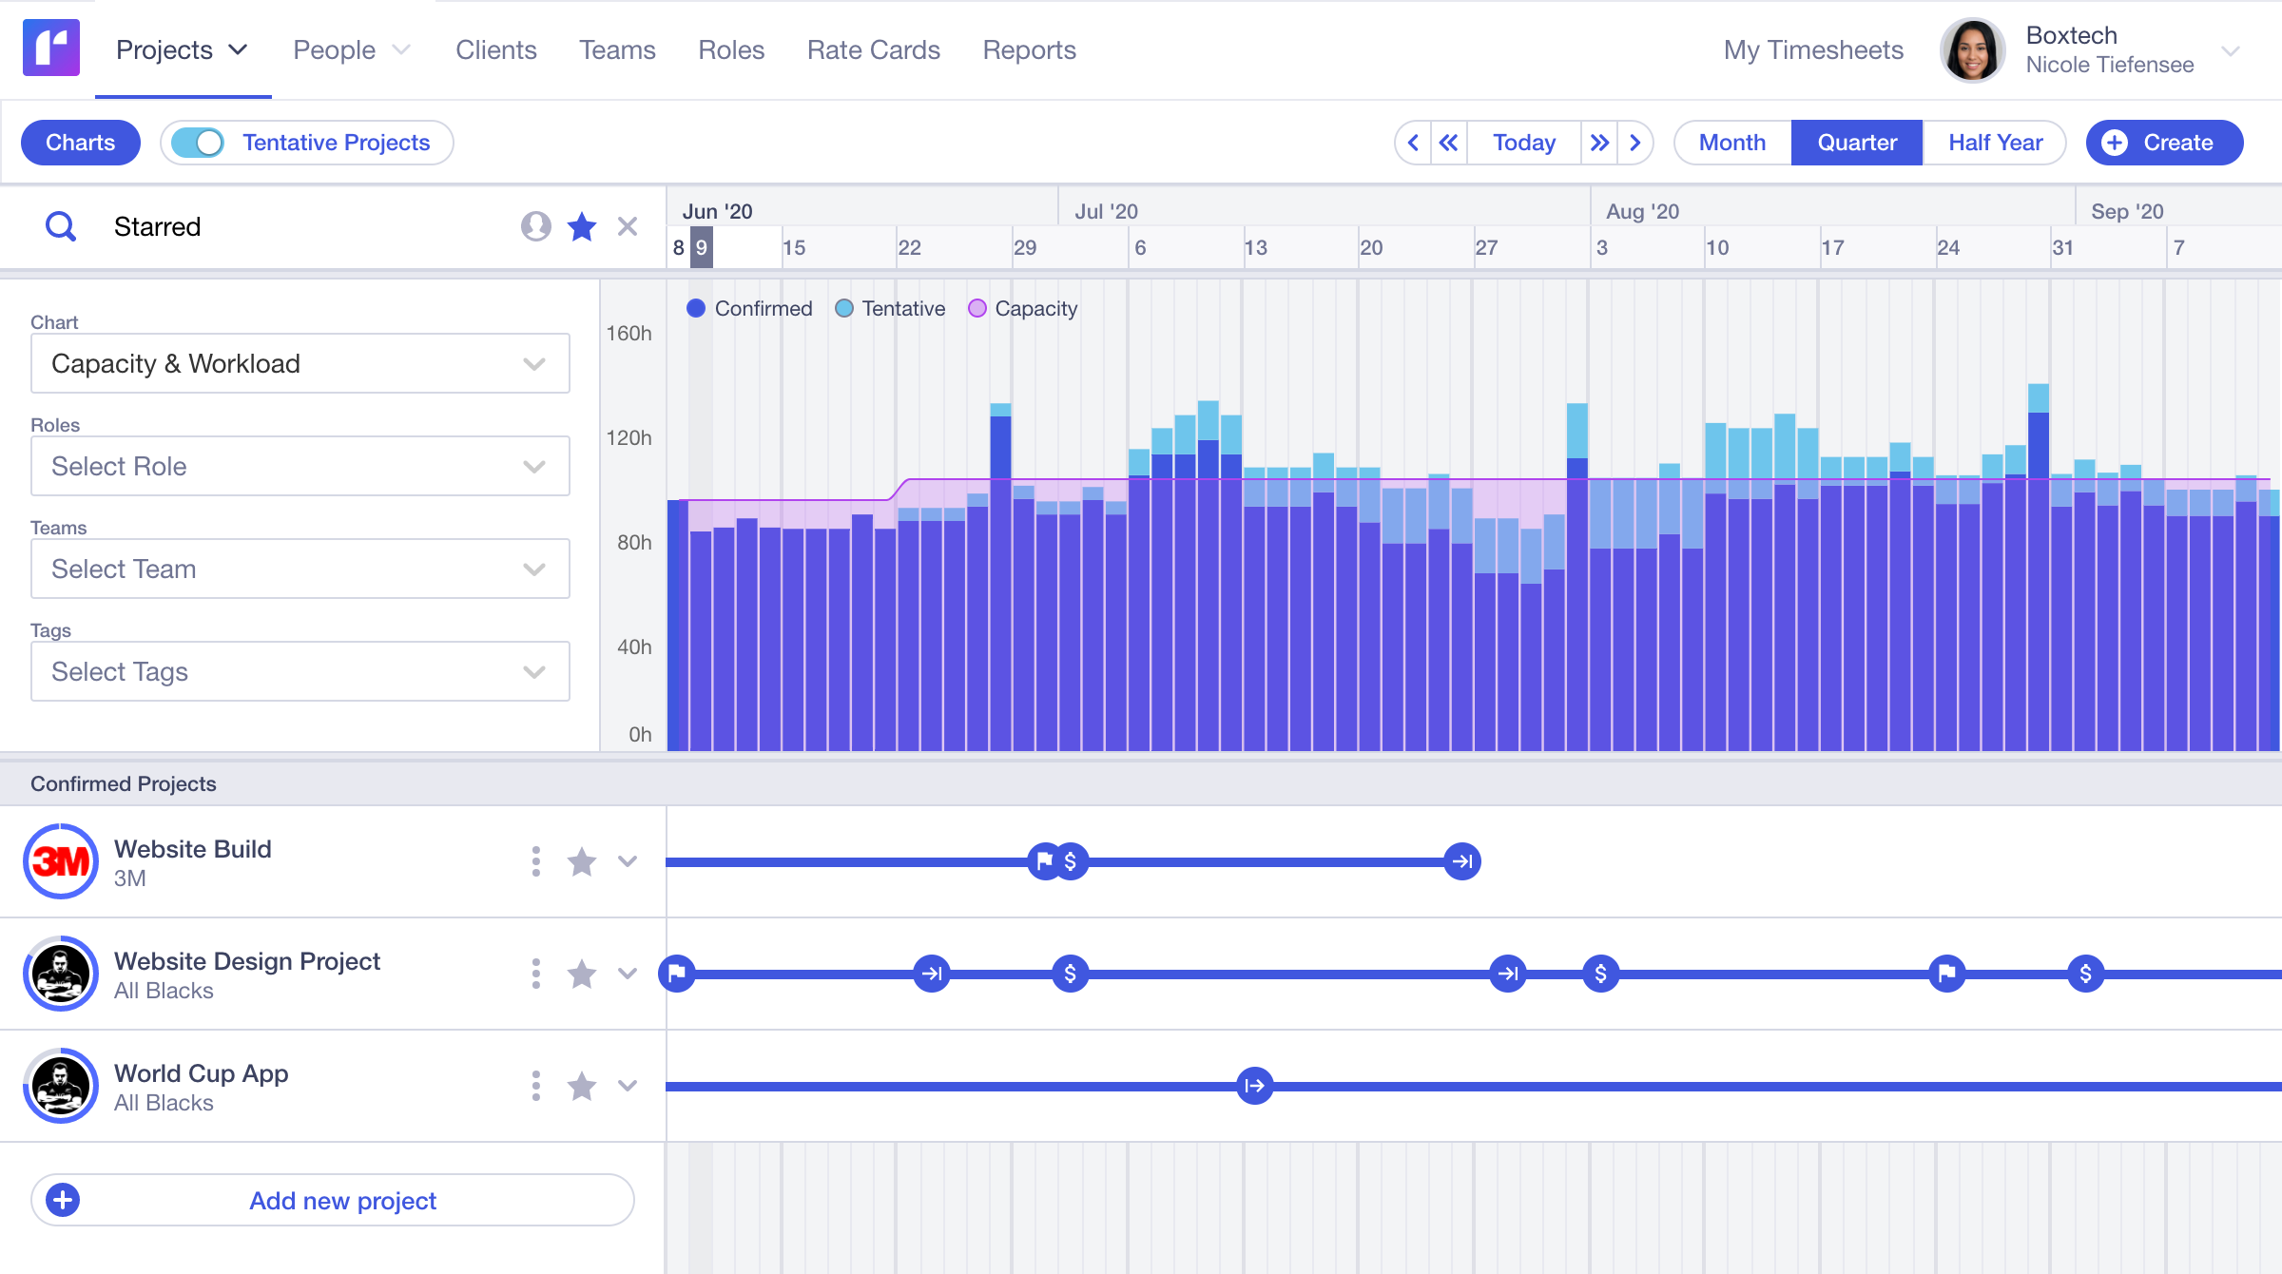Disable the Tentative Projects toggle
The height and width of the screenshot is (1274, 2282).
pos(200,142)
